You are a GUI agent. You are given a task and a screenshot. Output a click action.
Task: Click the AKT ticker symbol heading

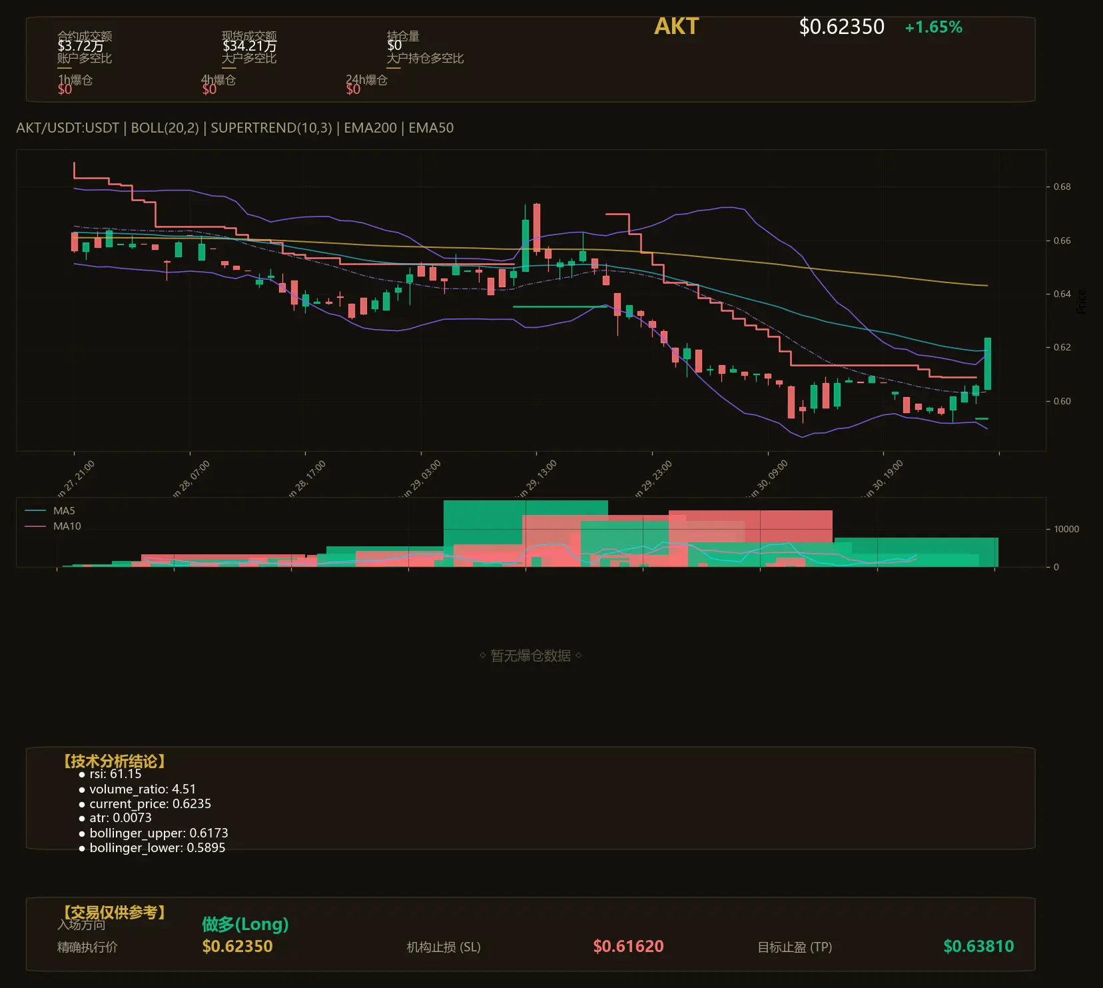(676, 26)
